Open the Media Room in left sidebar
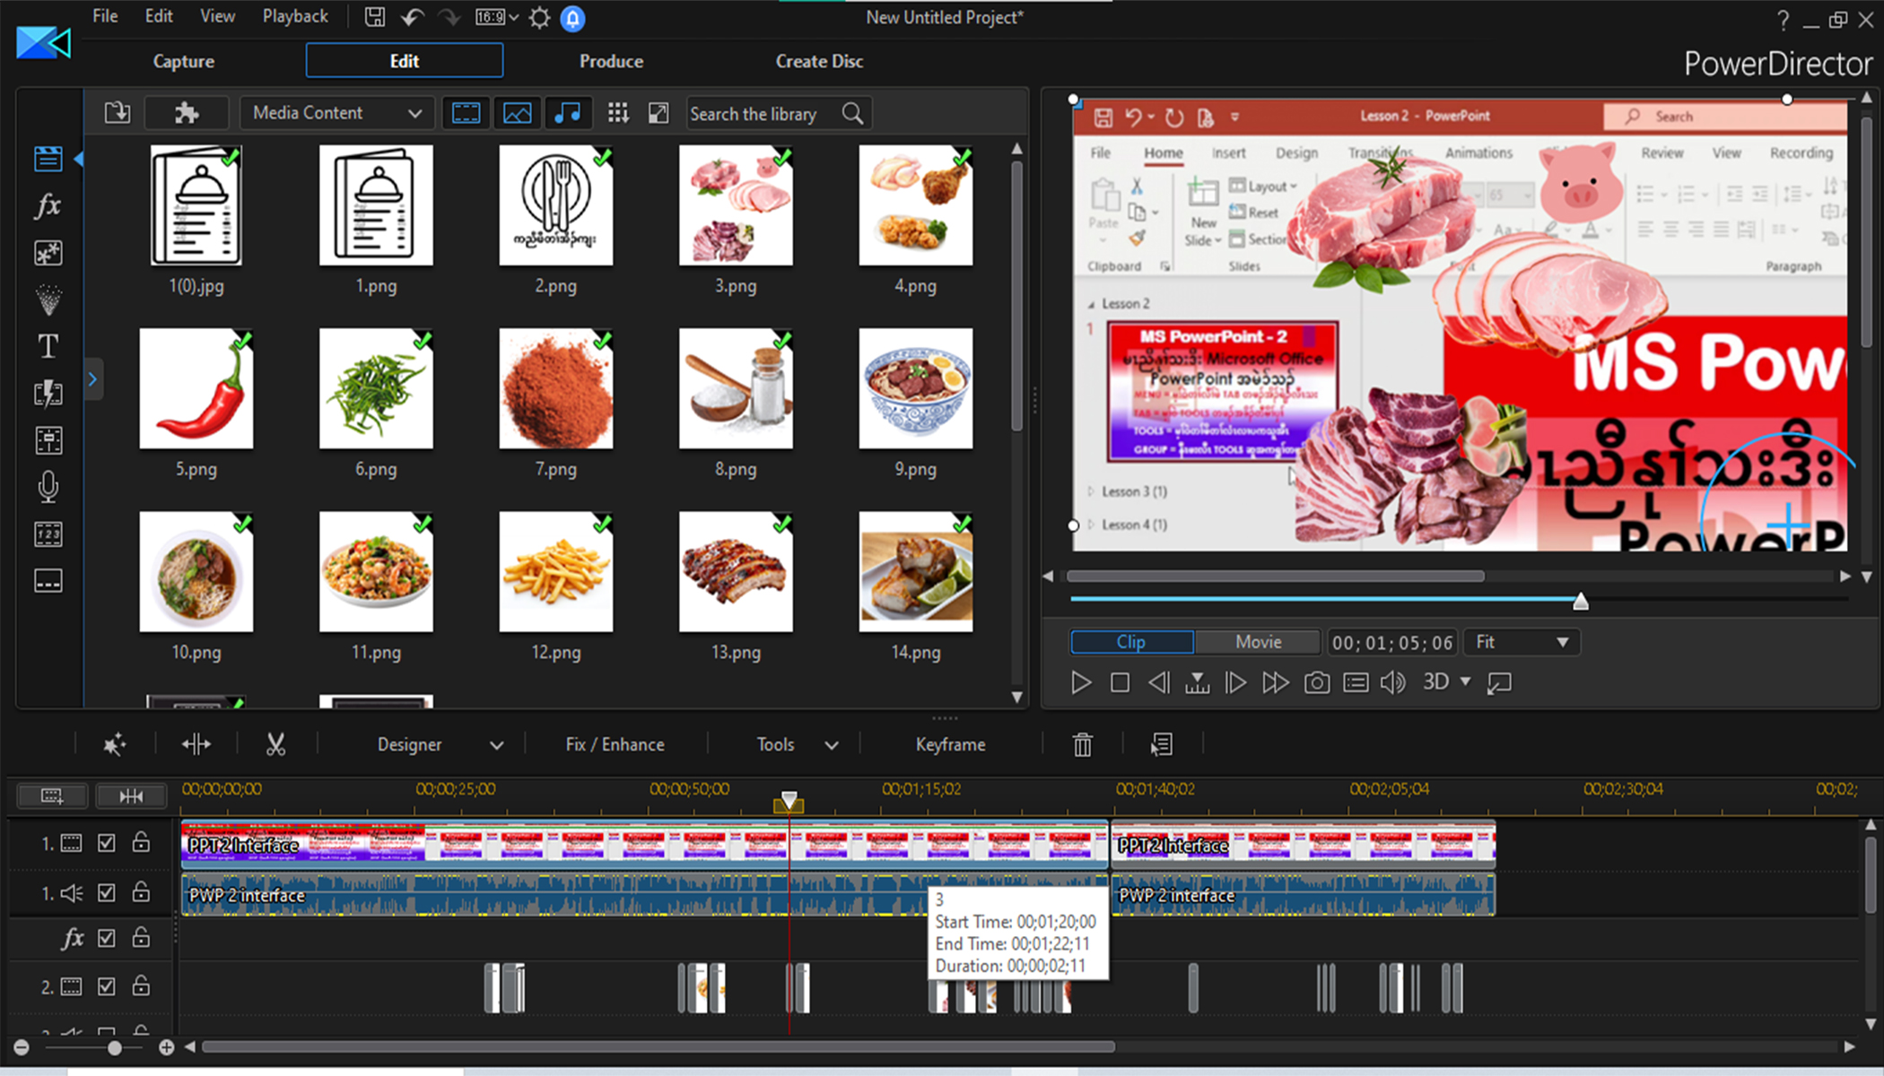 48,159
